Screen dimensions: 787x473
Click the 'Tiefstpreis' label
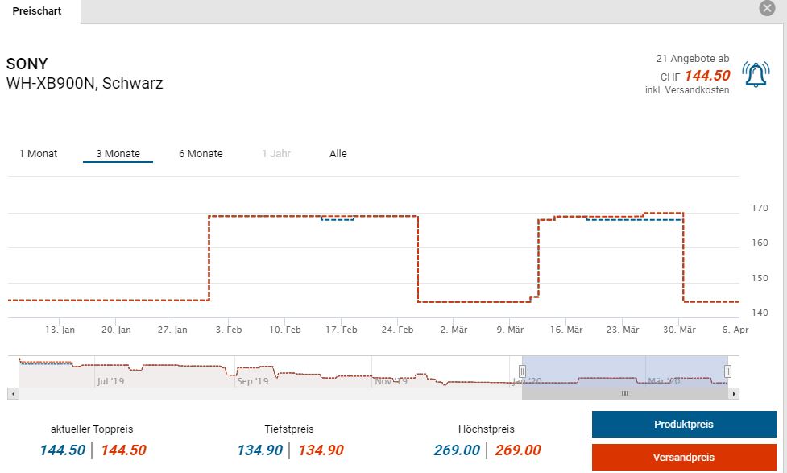click(x=289, y=429)
